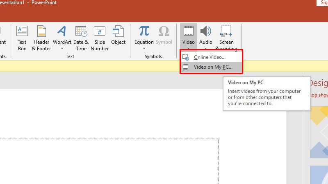
Task: Choose Online Video... menu entry
Action: point(211,57)
